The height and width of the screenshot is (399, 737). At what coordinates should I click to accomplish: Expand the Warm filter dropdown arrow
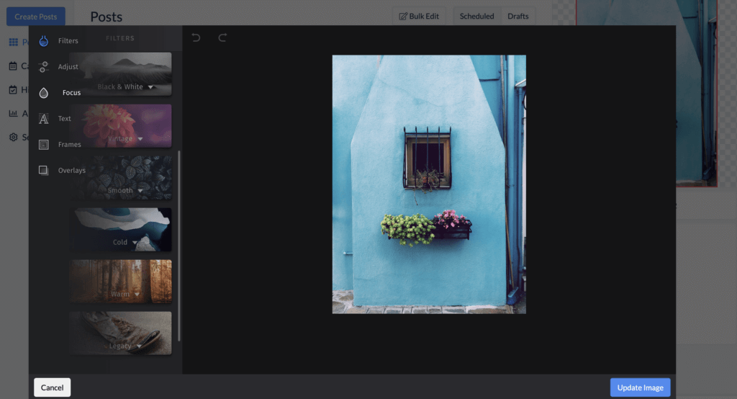click(x=137, y=295)
